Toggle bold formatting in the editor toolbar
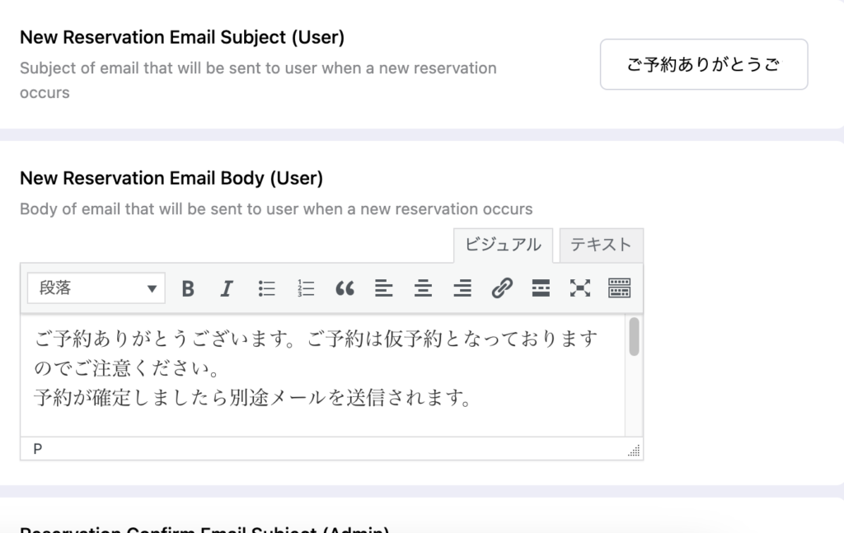The image size is (844, 533). point(188,288)
